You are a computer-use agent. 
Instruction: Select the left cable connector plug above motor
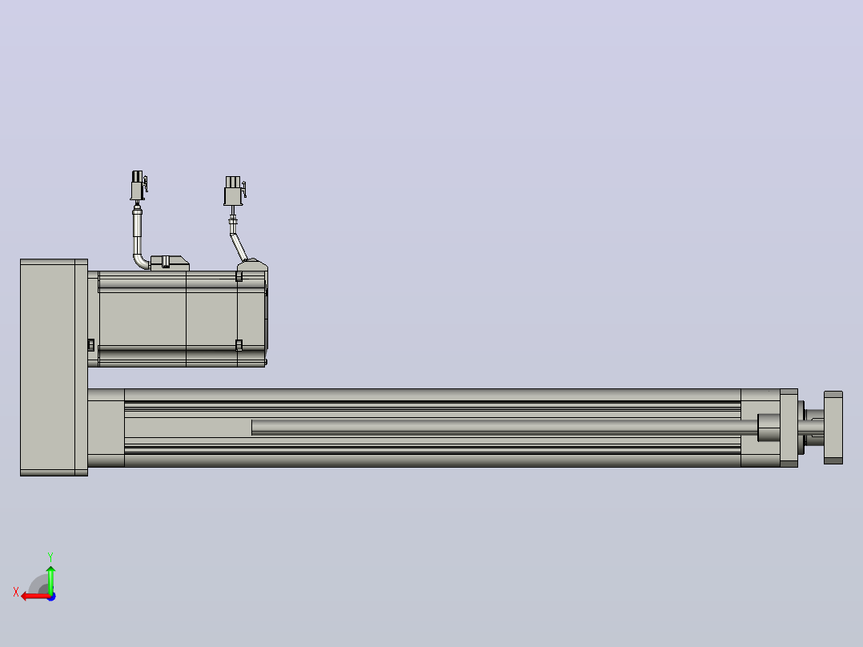click(x=138, y=186)
